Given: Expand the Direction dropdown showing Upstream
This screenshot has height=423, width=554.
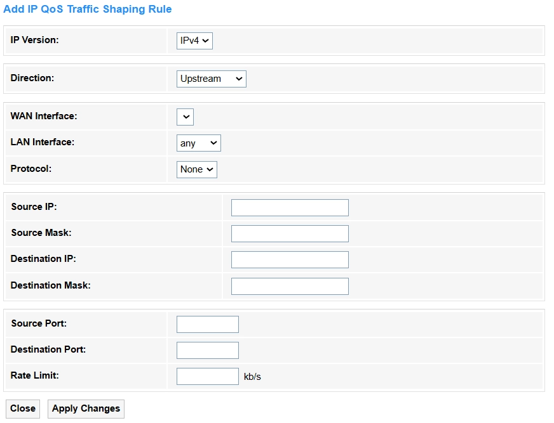Looking at the screenshot, I should (211, 79).
